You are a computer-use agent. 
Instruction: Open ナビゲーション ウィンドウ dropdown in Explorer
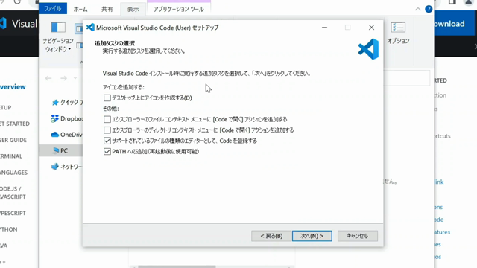coord(58,37)
